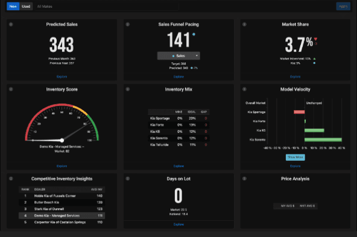This screenshot has width=357, height=237.
Task: Click the Apply button
Action: point(343,7)
